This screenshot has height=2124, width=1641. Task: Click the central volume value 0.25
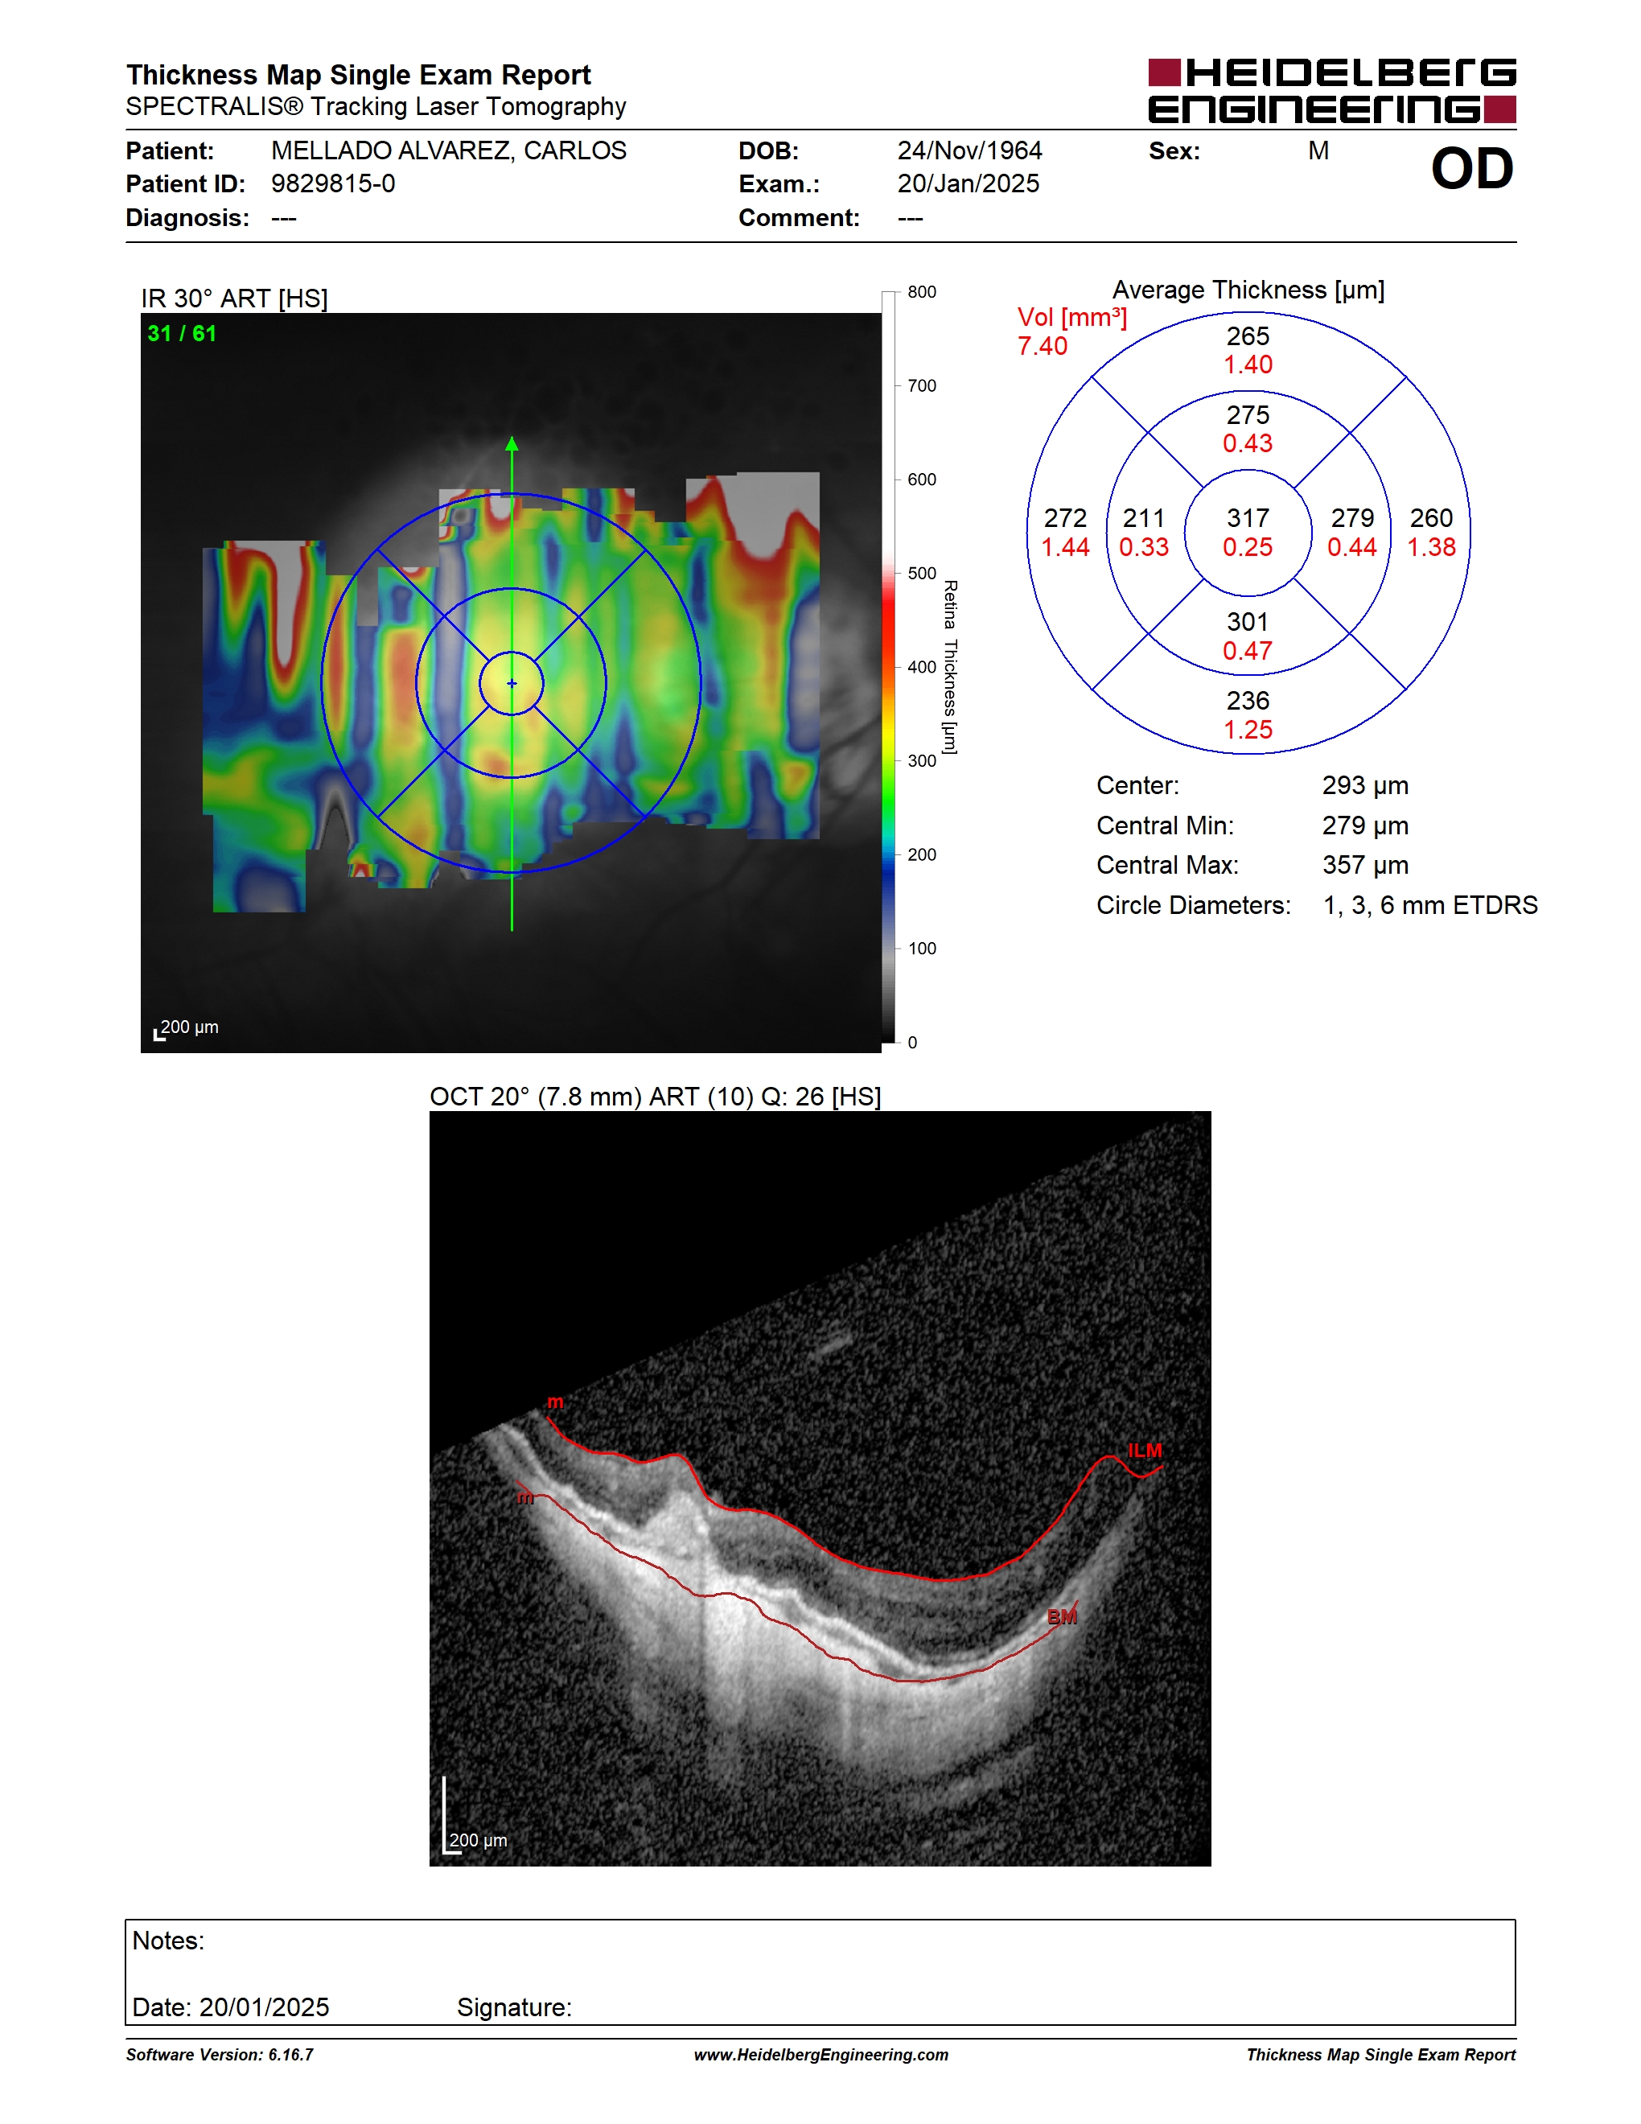1248,546
